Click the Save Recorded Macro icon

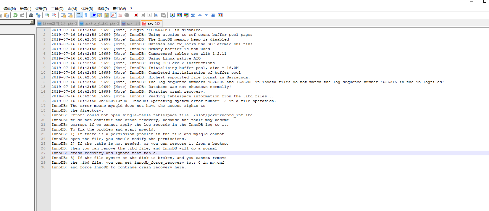(163, 15)
